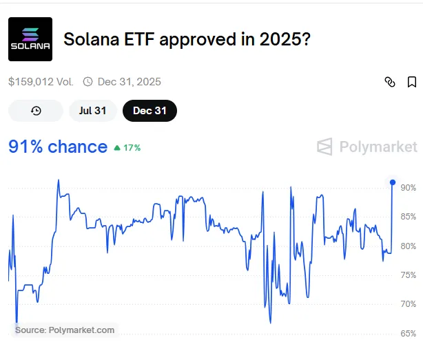The width and height of the screenshot is (423, 342).
Task: Open the "Solana ETF approved in 2025?" title
Action: (x=186, y=39)
